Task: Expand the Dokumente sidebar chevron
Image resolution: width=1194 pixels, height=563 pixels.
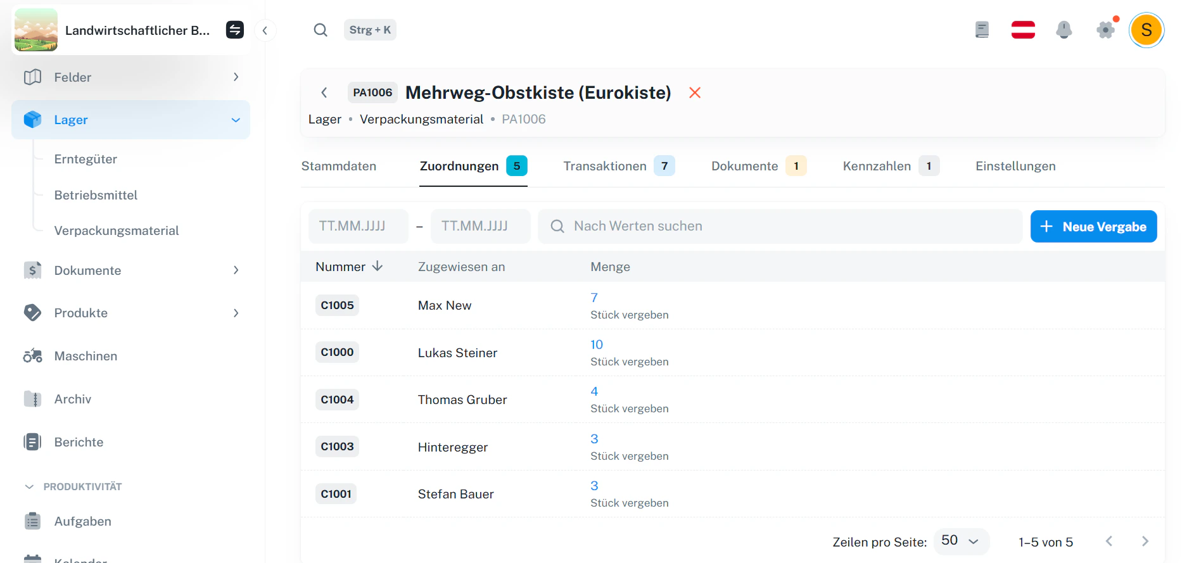Action: click(236, 270)
